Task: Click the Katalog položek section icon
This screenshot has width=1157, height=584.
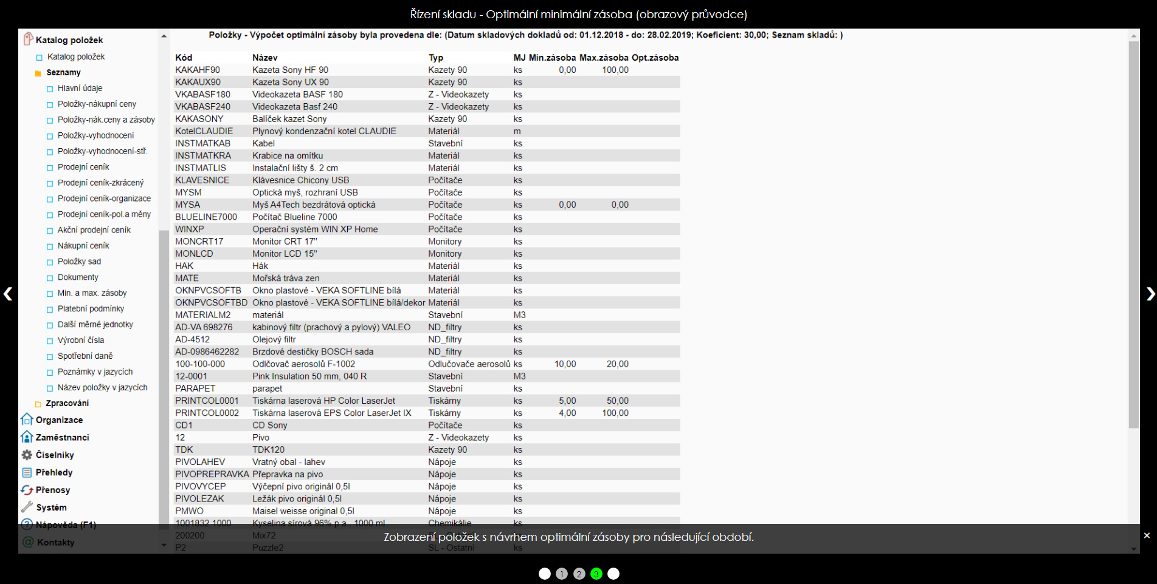Action: pos(27,39)
